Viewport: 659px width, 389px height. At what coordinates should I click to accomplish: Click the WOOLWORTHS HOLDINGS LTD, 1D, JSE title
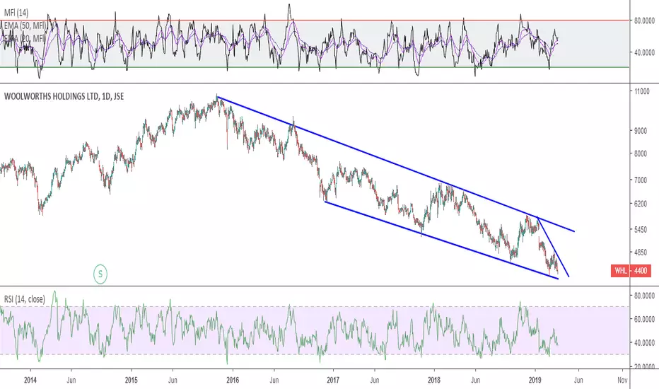(x=64, y=96)
